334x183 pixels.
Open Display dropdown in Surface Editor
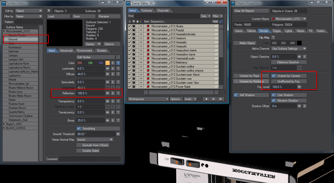coord(93,44)
